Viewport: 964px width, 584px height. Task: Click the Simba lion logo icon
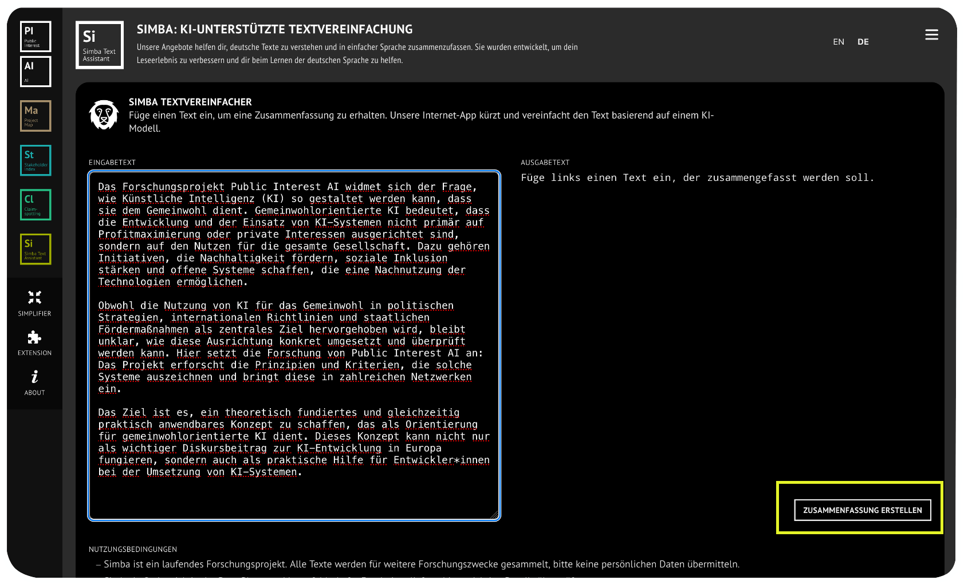pyautogui.click(x=104, y=115)
